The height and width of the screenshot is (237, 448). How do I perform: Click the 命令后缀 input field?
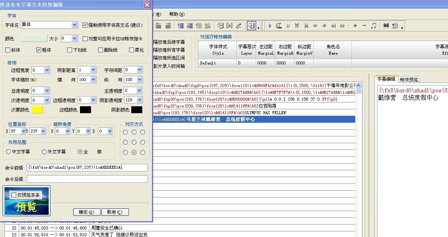click(87, 179)
